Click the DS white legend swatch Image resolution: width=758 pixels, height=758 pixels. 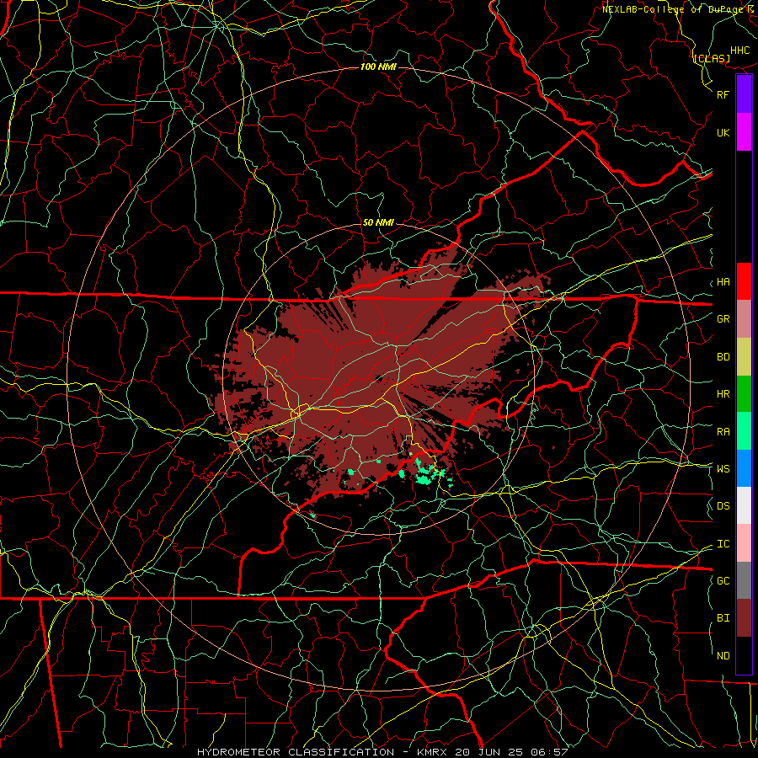tap(744, 505)
